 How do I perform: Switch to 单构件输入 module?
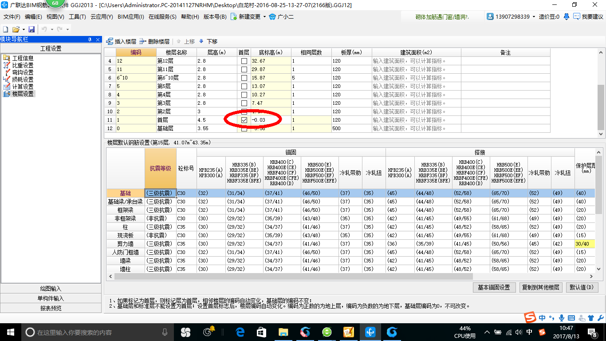51,298
